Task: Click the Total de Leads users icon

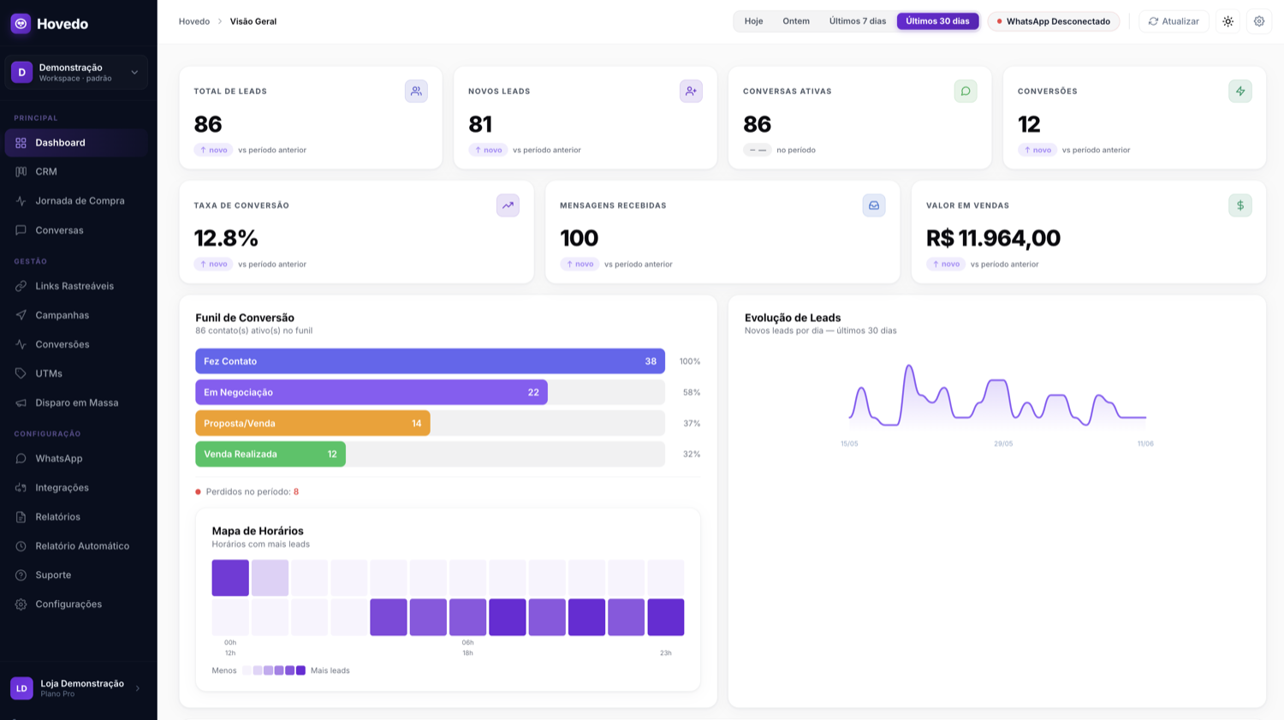Action: [x=416, y=91]
